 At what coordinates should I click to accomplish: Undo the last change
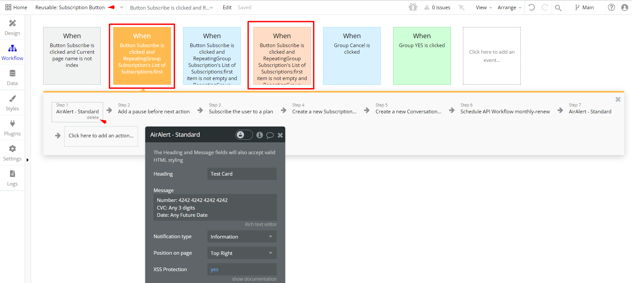[531, 7]
